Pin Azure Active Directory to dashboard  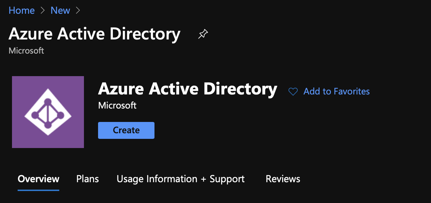[x=203, y=34]
